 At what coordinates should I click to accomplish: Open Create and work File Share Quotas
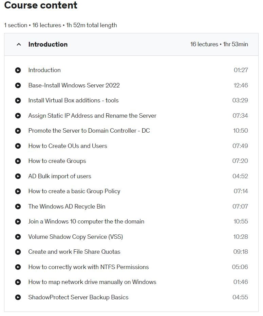click(74, 252)
